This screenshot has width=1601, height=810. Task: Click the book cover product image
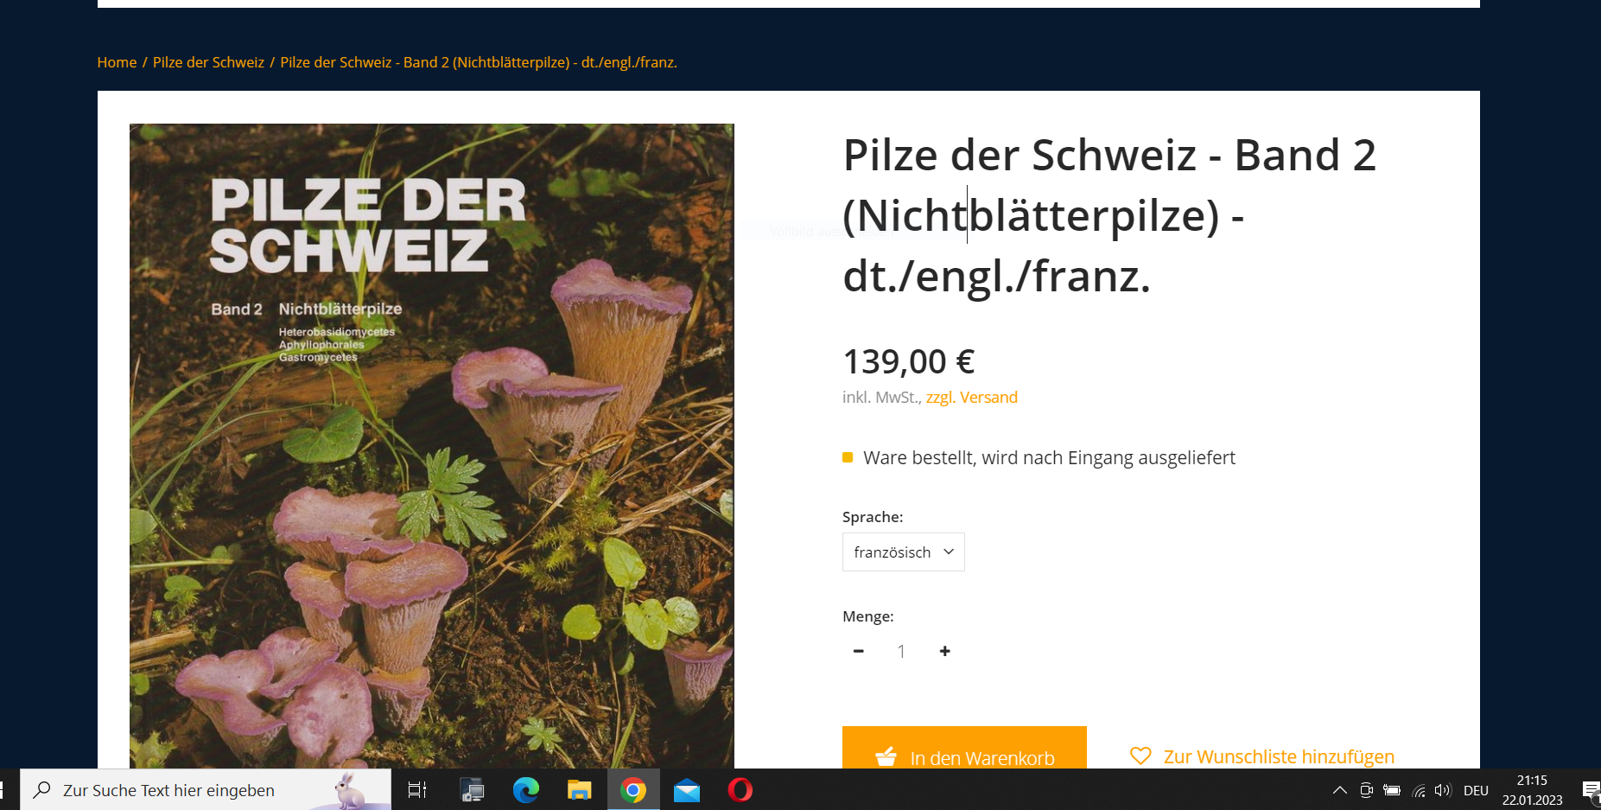[431, 446]
